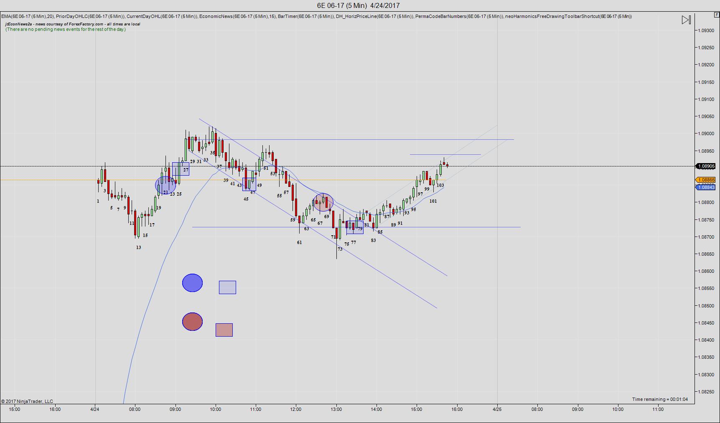Click bar number 103 label
Image resolution: width=720 pixels, height=423 pixels.
click(440, 185)
